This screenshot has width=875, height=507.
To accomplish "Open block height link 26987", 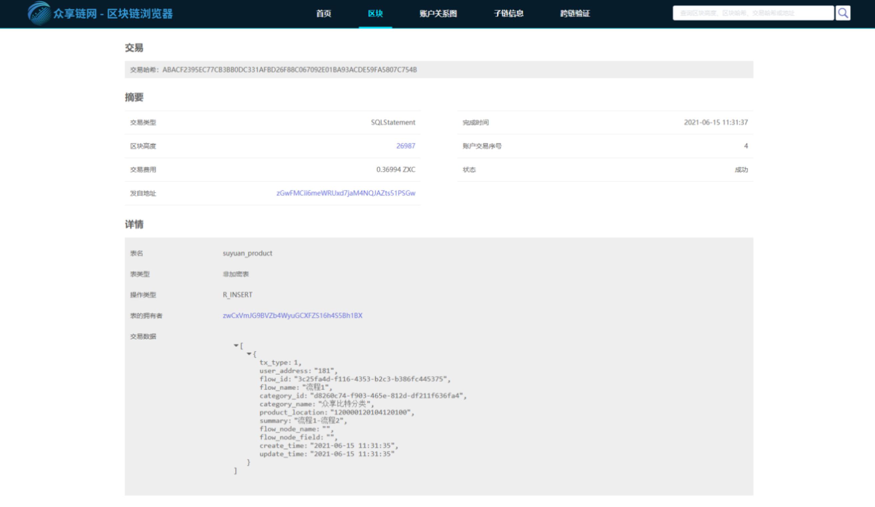I will click(406, 146).
